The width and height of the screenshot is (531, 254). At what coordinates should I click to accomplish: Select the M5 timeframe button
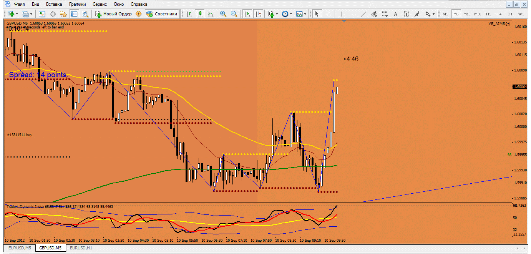(x=456, y=14)
